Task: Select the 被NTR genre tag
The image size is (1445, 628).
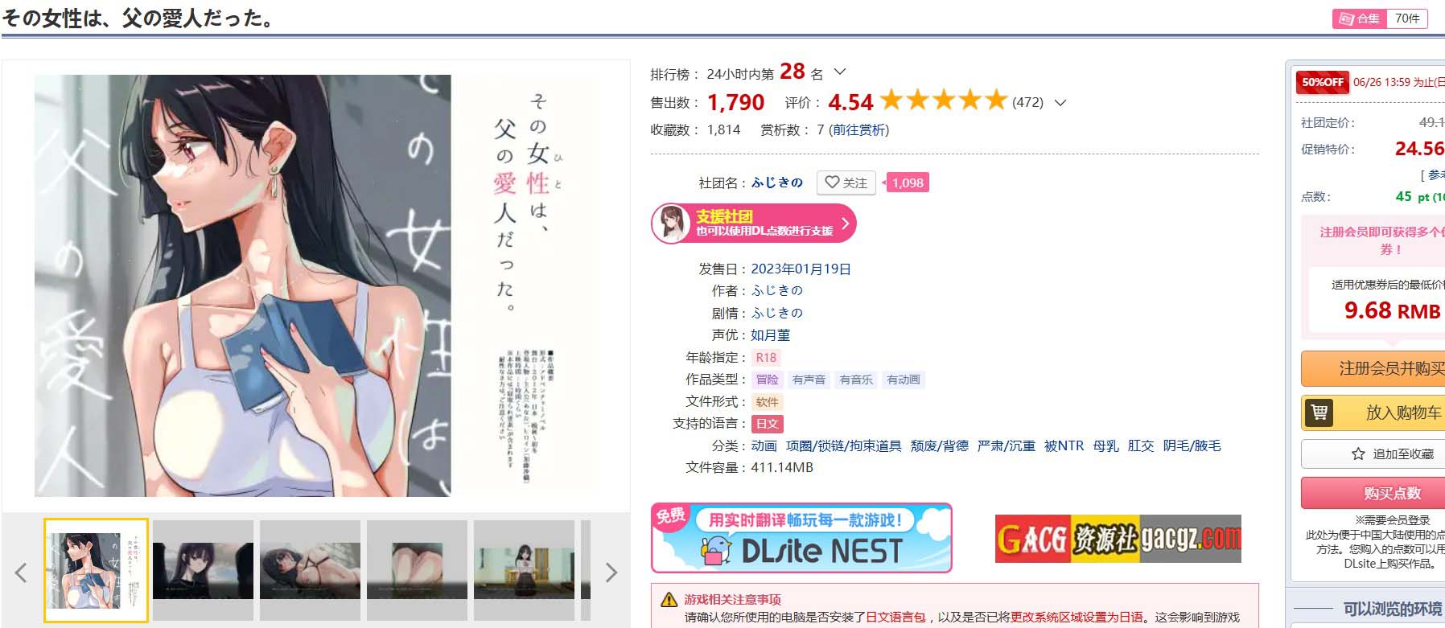Action: 1064,446
